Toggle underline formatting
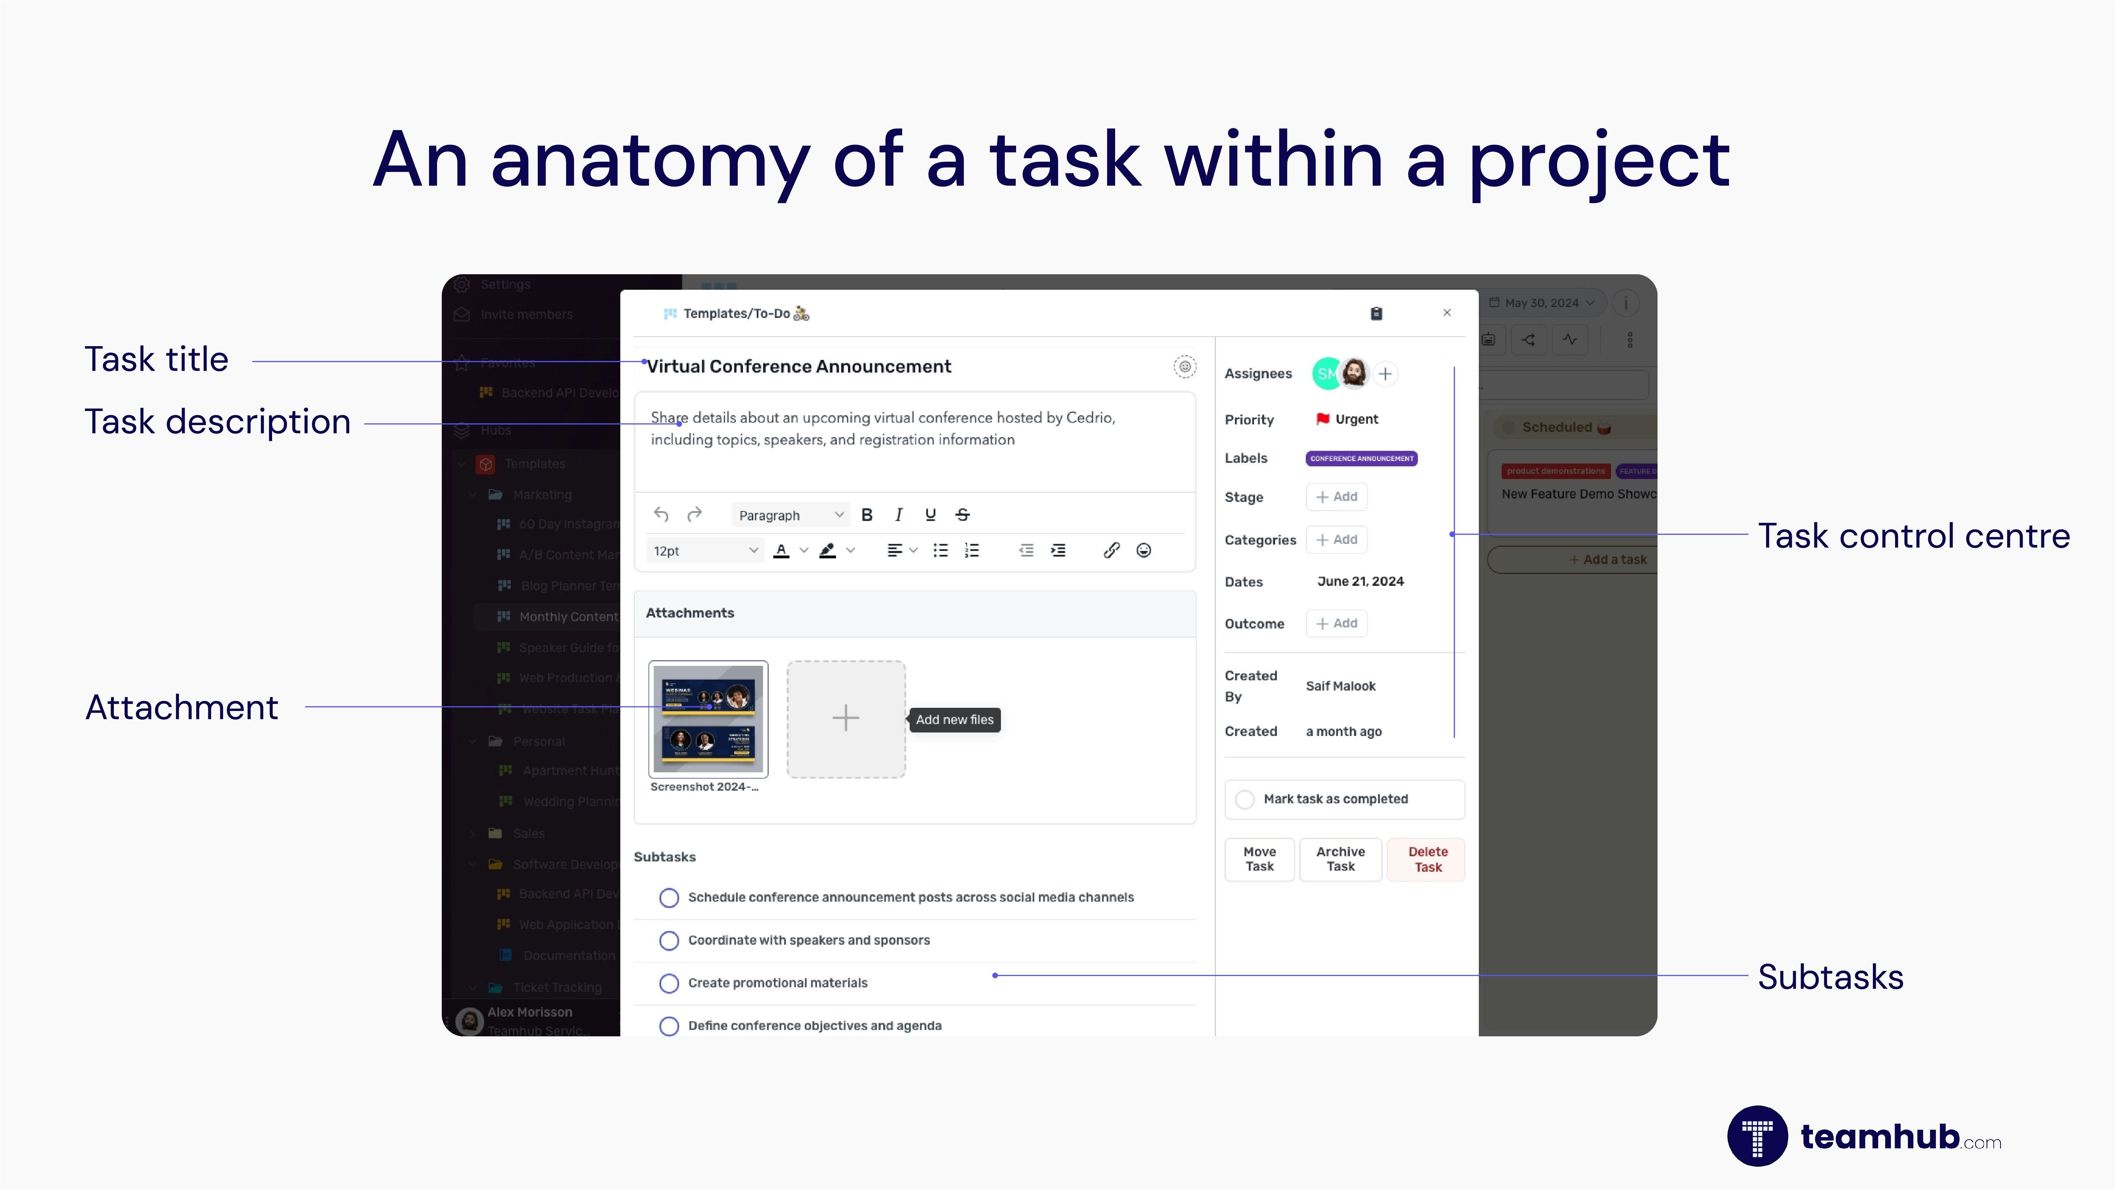The image size is (2115, 1190). pos(930,515)
